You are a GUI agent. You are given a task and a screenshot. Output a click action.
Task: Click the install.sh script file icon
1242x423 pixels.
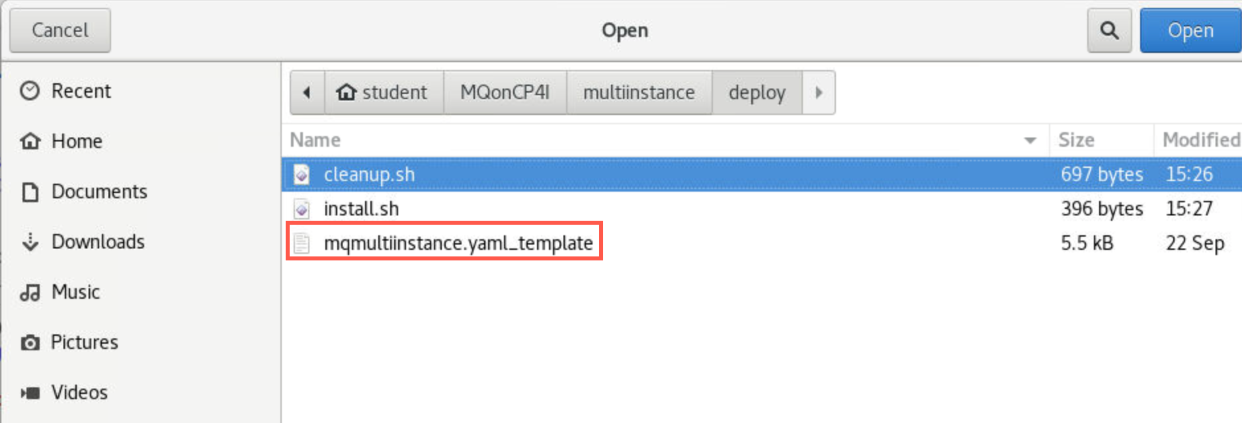(302, 209)
